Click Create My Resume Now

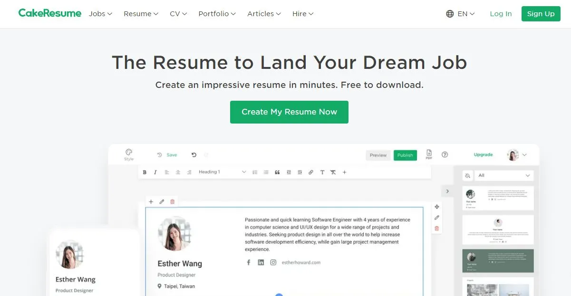coord(289,112)
